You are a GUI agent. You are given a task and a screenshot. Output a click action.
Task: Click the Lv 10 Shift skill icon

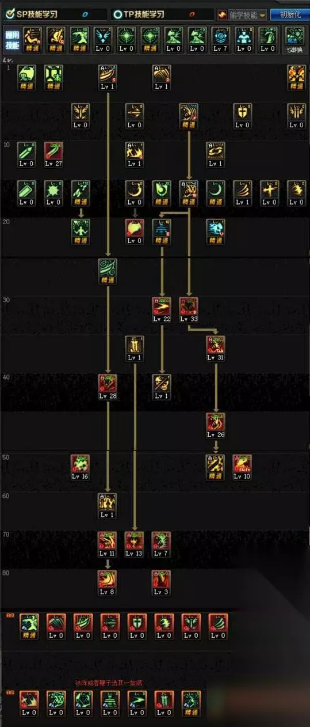tap(242, 464)
